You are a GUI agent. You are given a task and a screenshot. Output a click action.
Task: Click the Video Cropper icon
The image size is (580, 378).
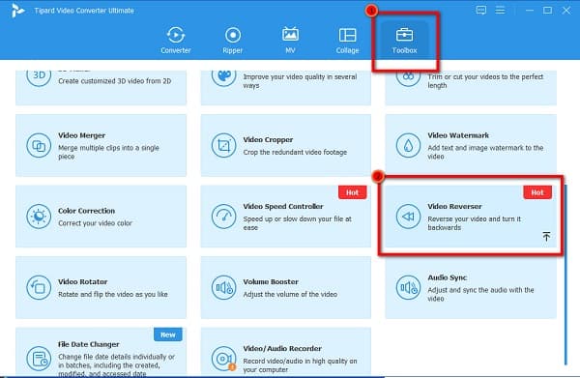[x=224, y=146]
